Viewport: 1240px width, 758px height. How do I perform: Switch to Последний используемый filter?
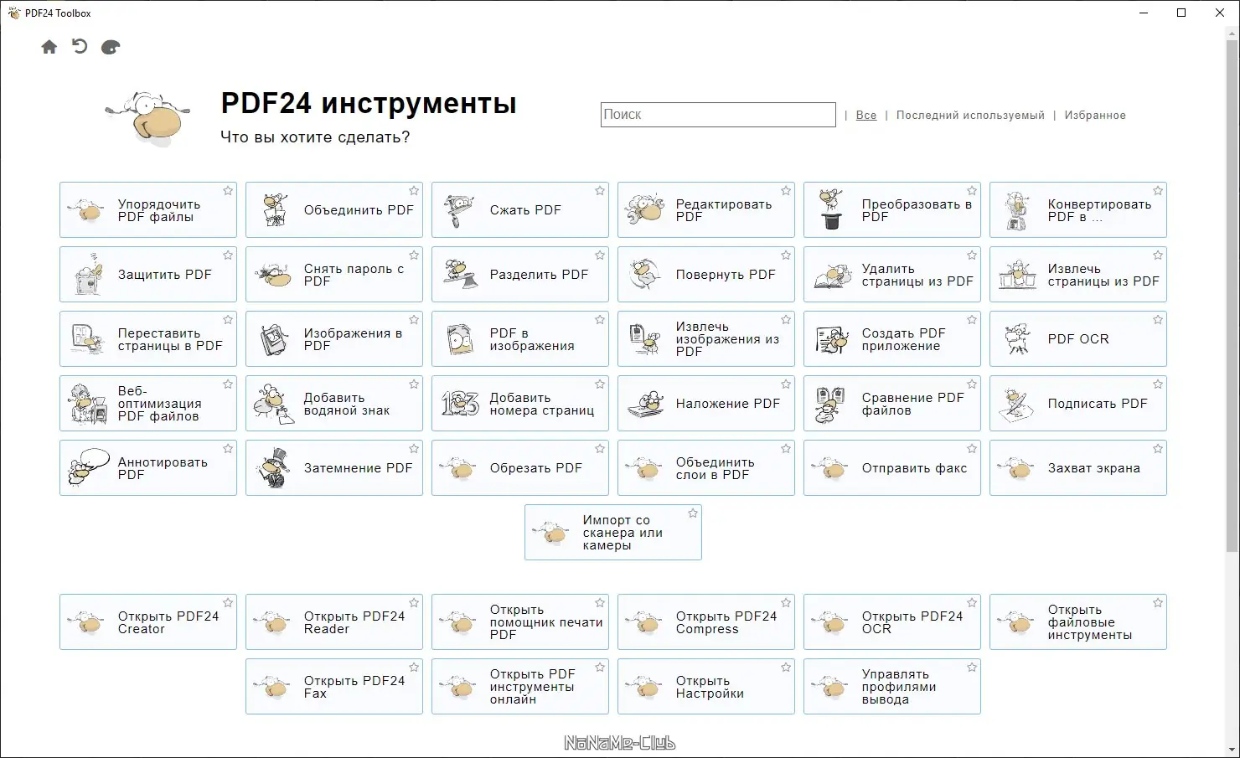pos(970,116)
